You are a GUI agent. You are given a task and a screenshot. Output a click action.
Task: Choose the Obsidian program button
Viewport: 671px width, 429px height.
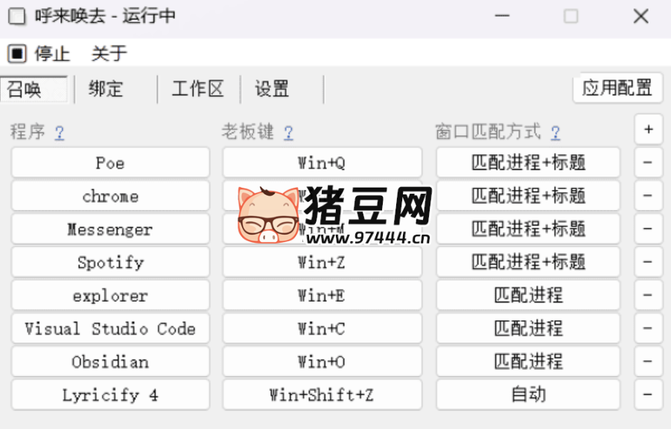[x=110, y=362]
